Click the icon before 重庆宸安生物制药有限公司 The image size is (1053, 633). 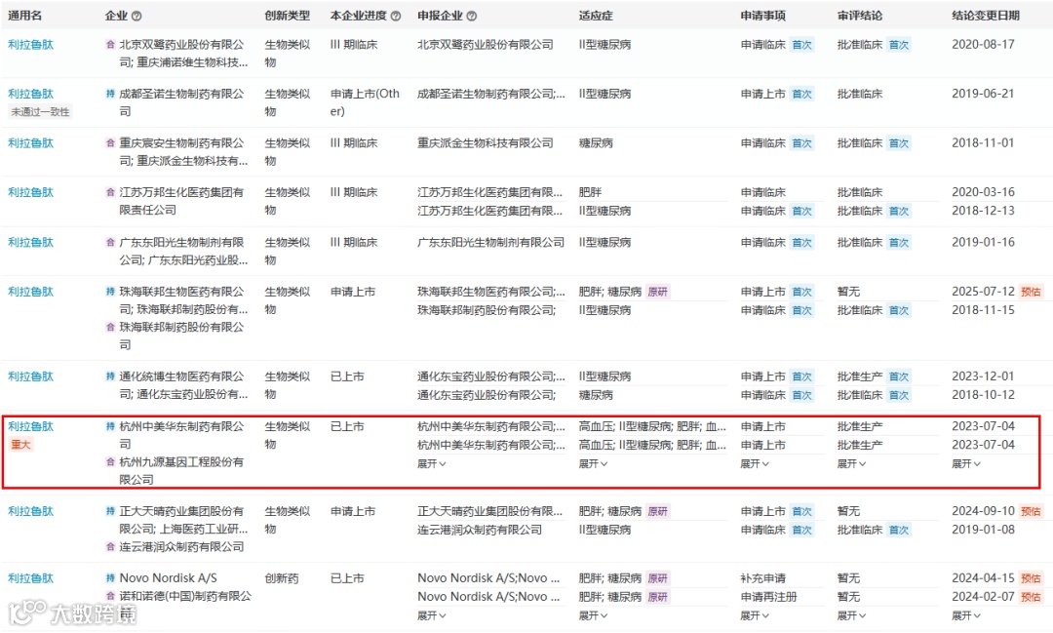coord(110,143)
